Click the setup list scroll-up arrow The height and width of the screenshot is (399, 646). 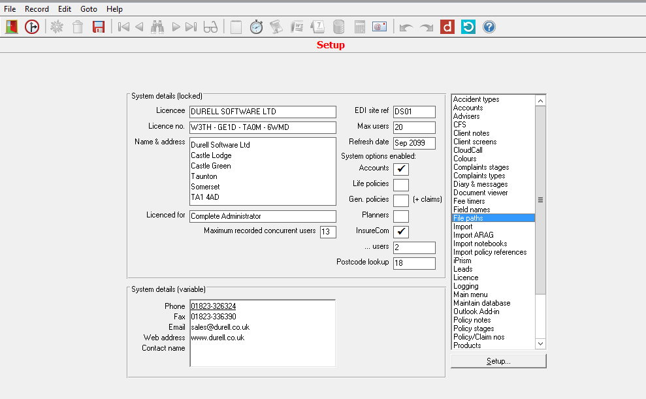541,101
